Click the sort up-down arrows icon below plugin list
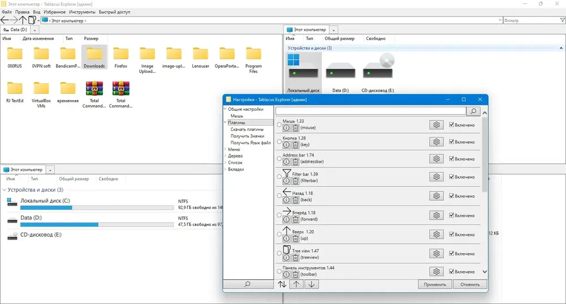This screenshot has height=304, width=566. (282, 284)
